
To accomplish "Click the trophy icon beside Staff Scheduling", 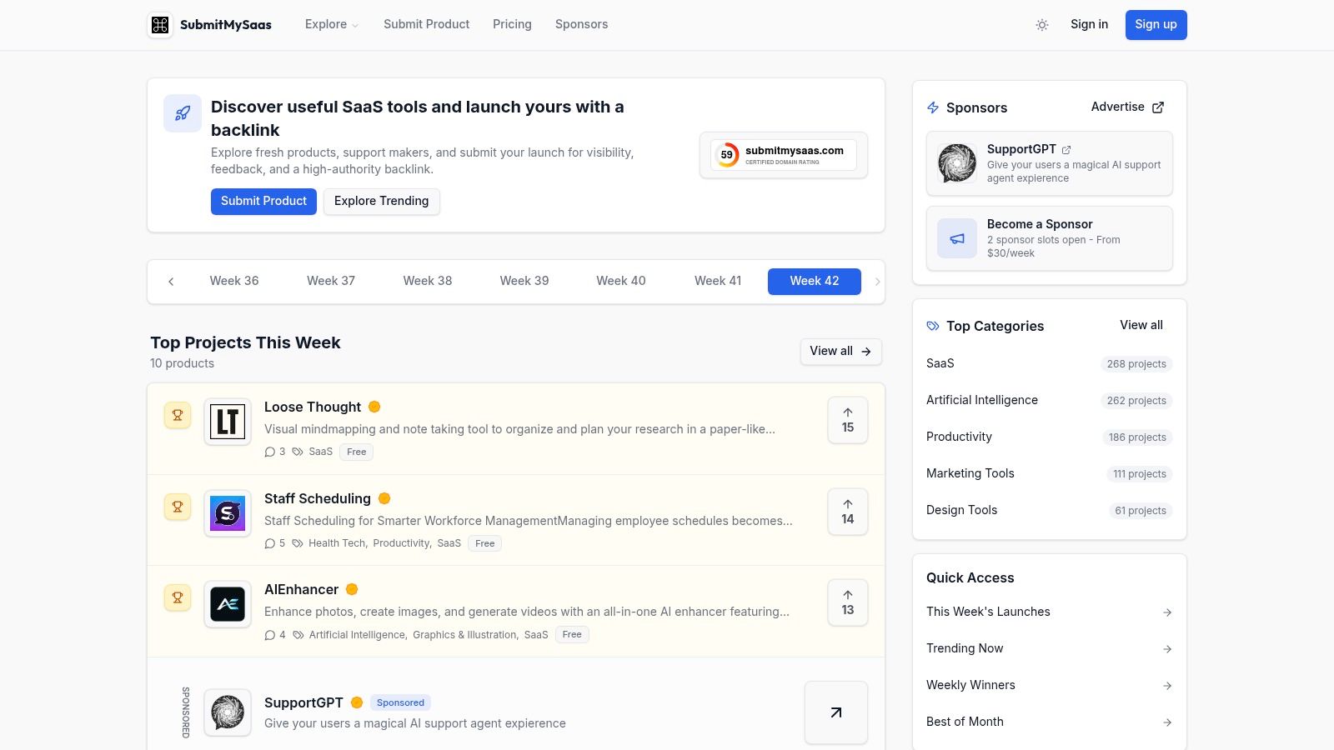I will (x=178, y=507).
